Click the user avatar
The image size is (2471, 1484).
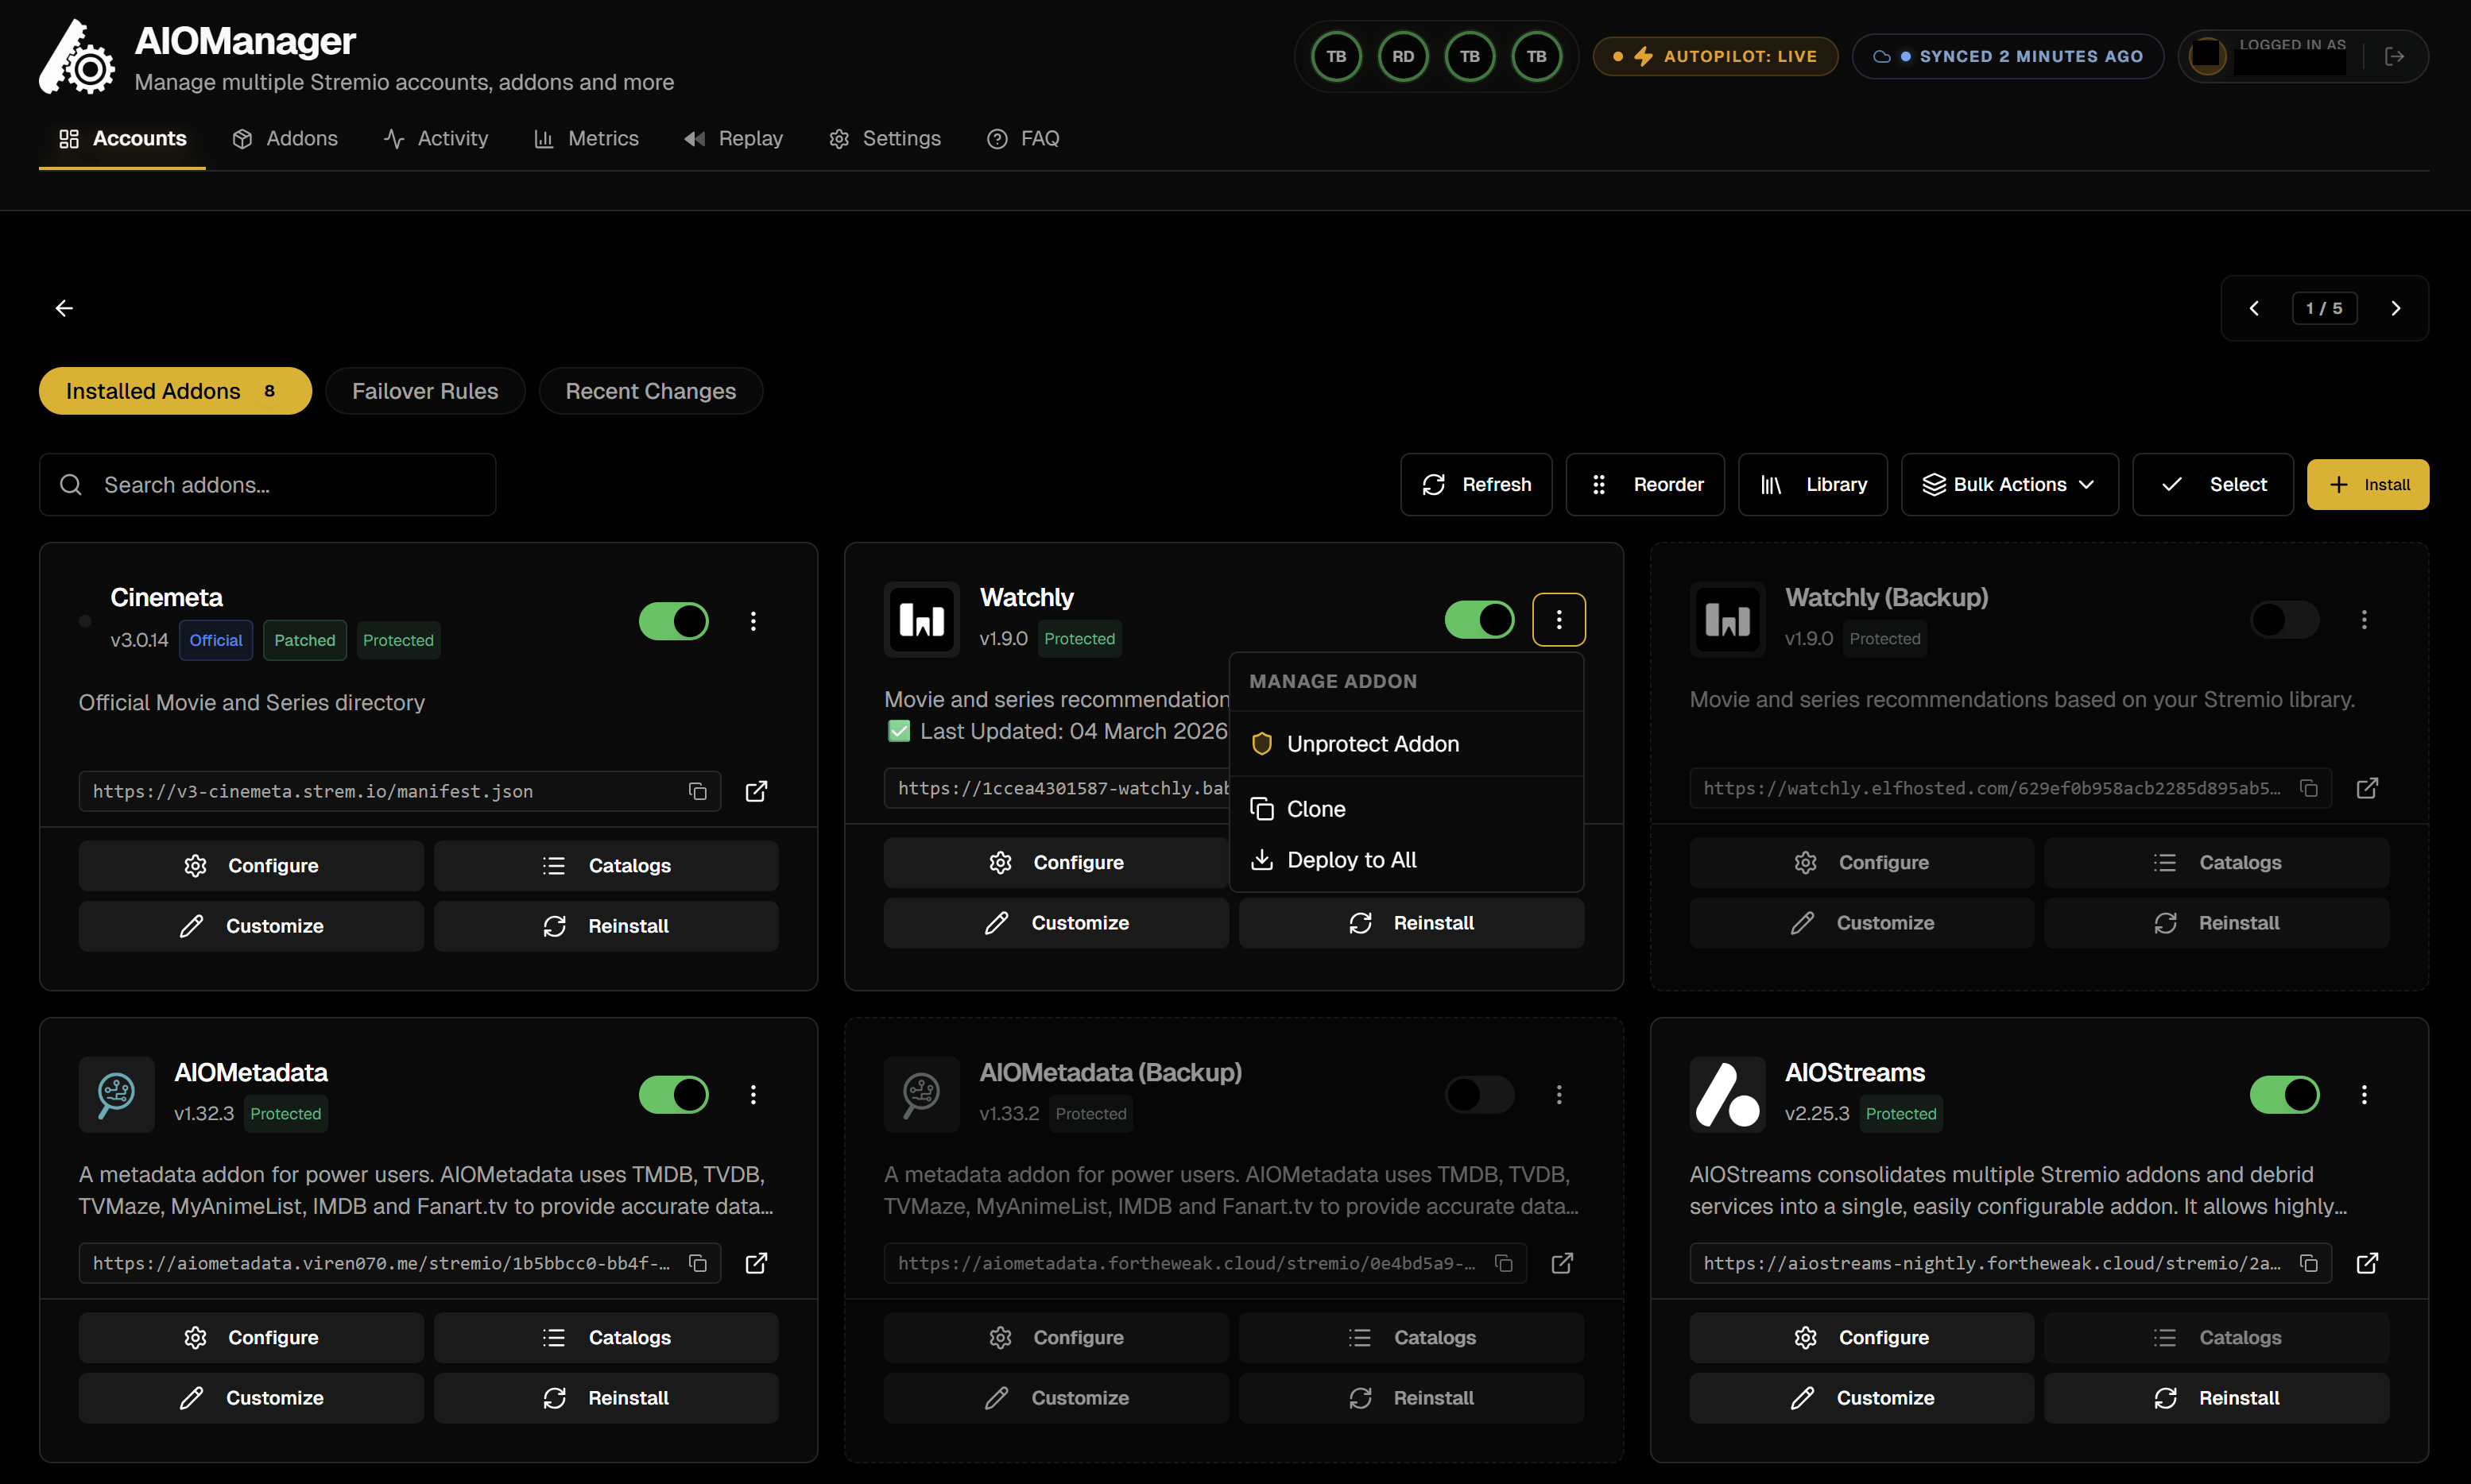[x=2207, y=56]
